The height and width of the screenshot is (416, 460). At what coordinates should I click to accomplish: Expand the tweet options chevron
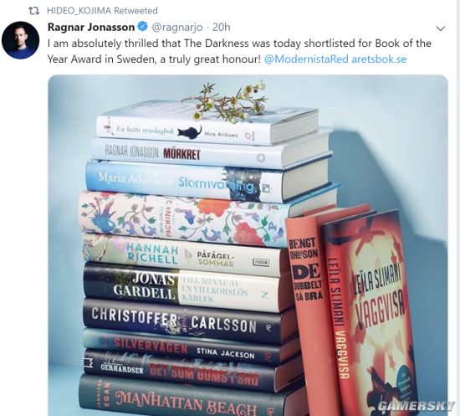coord(441,28)
